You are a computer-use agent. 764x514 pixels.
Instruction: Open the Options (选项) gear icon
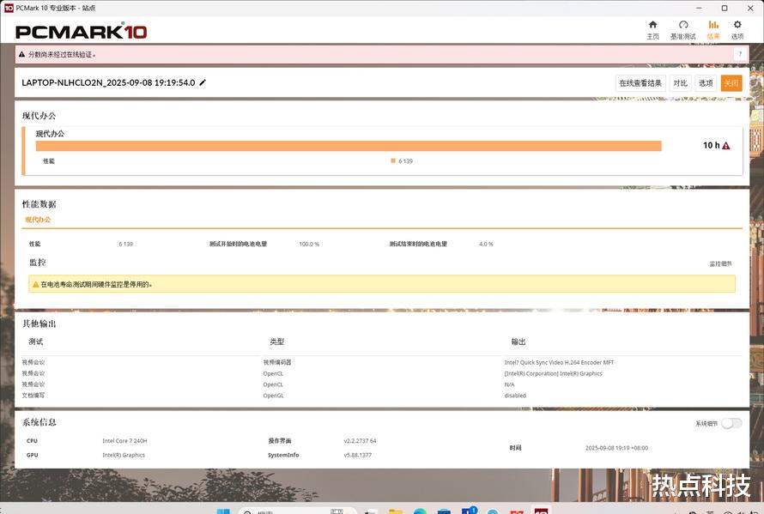click(737, 24)
